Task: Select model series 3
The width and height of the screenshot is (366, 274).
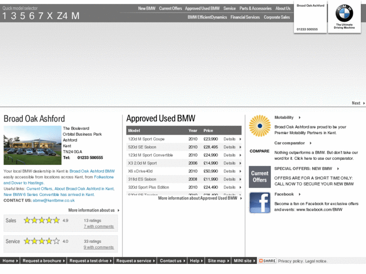Action: (14, 16)
